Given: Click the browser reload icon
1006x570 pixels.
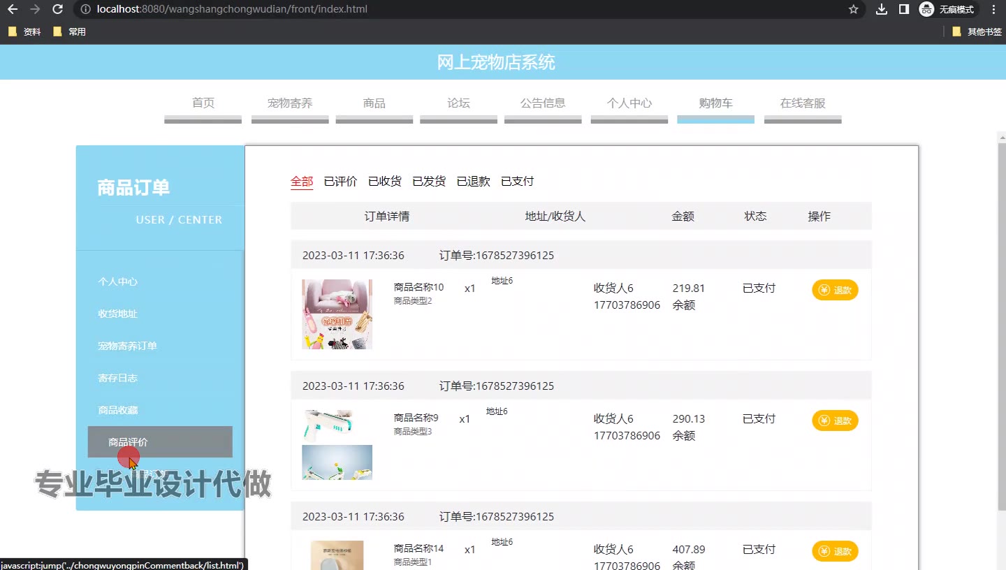Looking at the screenshot, I should coord(58,9).
